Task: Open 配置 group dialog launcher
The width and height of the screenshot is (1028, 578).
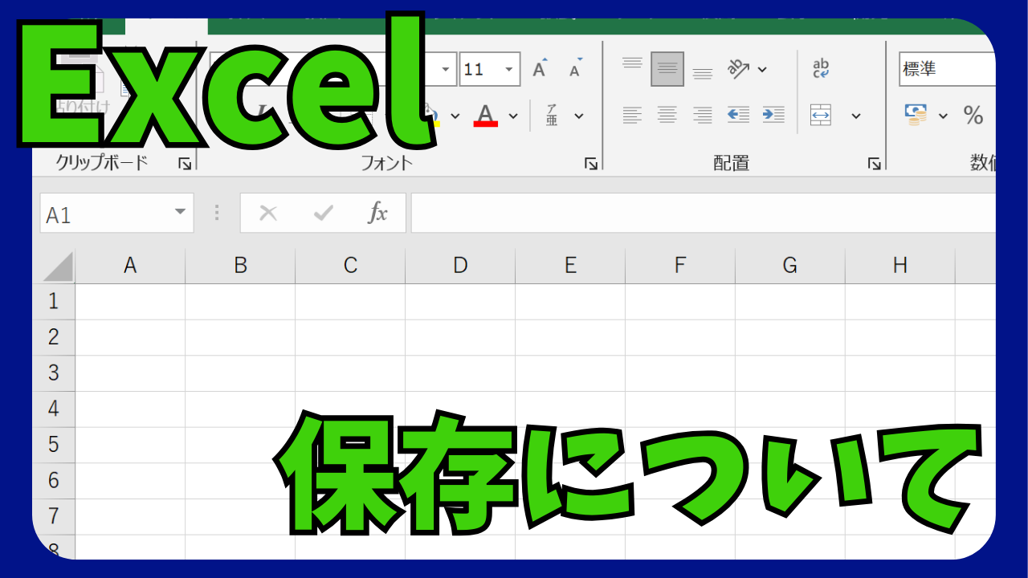Action: [x=875, y=164]
